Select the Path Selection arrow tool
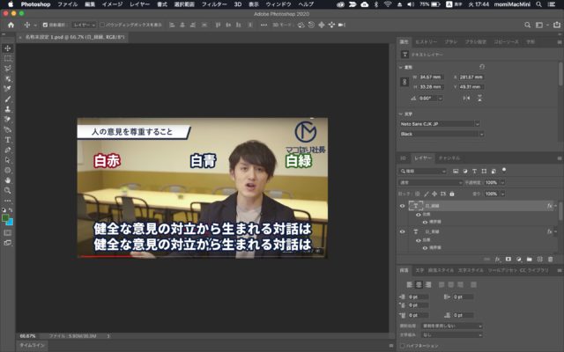Screen dimensions: 564x352 point(8,160)
